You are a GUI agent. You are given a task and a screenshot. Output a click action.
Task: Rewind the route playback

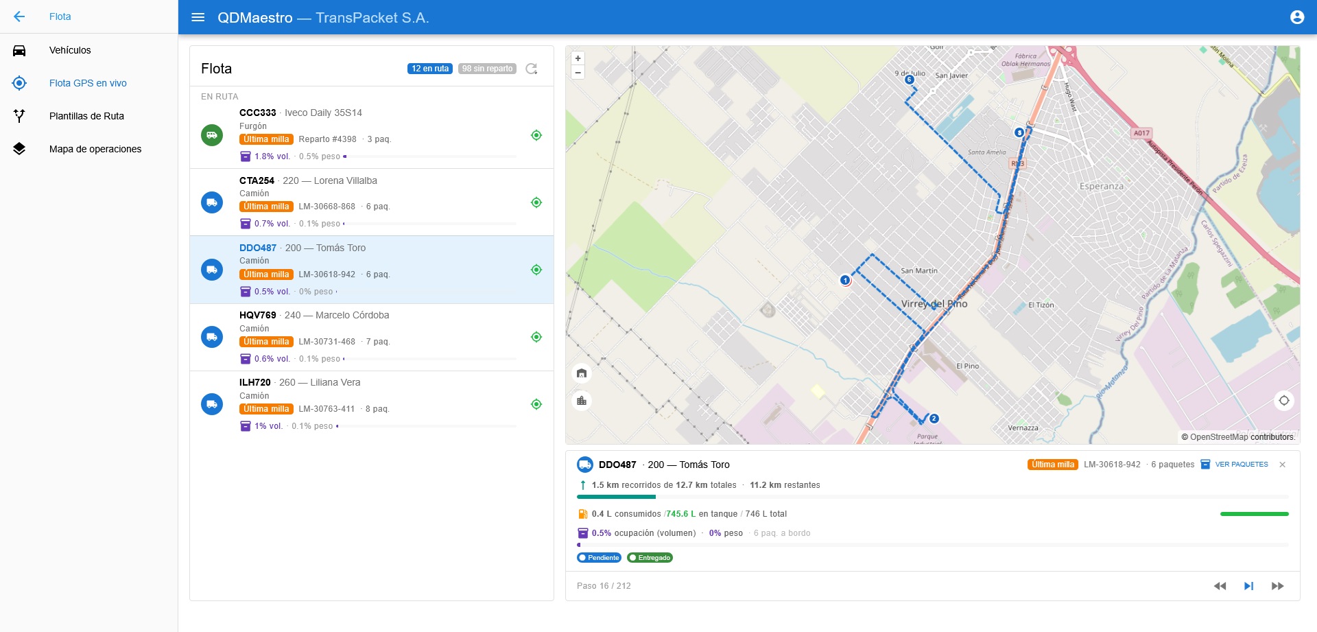[x=1220, y=586]
